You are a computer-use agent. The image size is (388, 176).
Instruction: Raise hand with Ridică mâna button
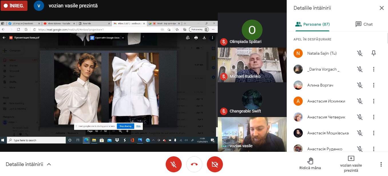click(310, 164)
